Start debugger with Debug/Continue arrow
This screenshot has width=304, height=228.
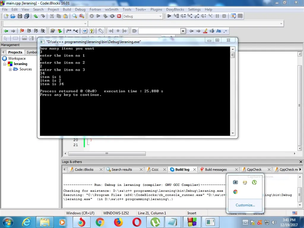pos(169,16)
